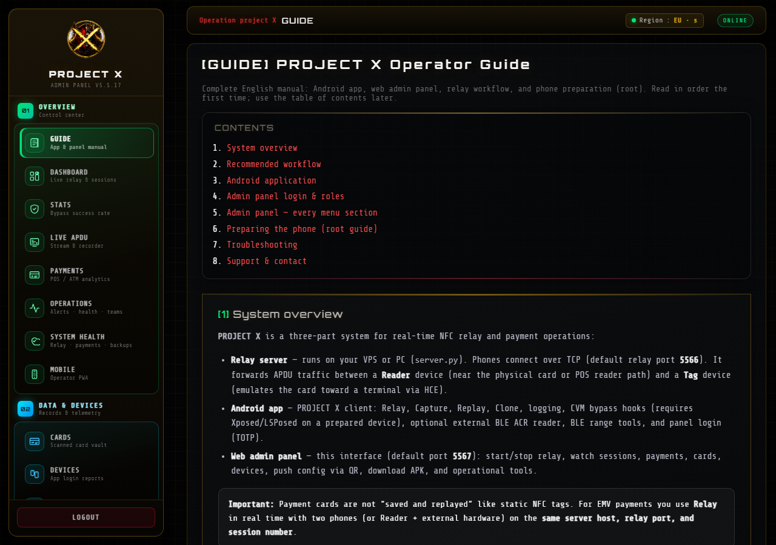
Task: Select the Mobile phone icon
Action: point(35,374)
